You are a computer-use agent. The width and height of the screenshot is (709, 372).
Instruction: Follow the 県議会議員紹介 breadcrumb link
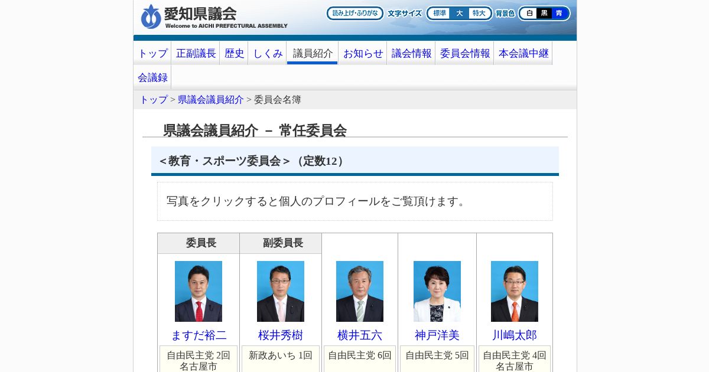click(211, 100)
